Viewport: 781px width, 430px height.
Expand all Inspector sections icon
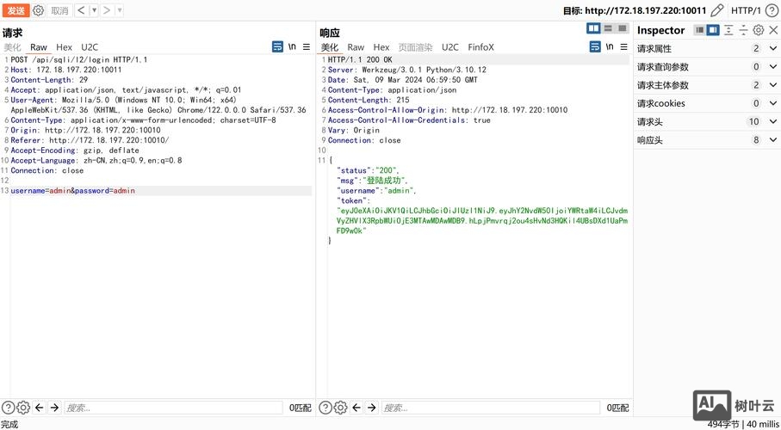coord(728,30)
